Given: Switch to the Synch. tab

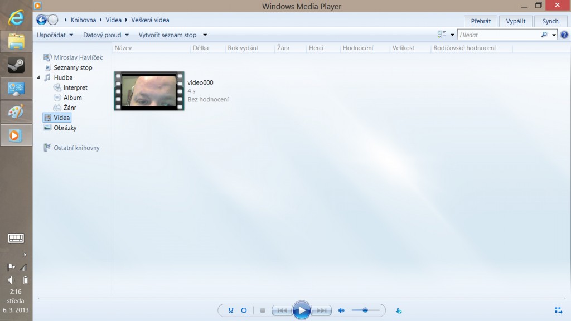Looking at the screenshot, I should click(551, 21).
